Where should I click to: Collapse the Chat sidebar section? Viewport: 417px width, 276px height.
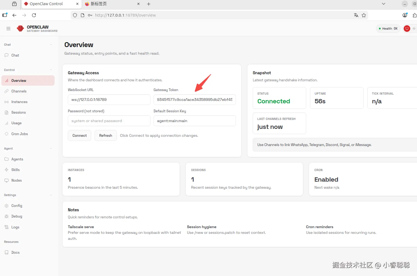click(x=51, y=45)
